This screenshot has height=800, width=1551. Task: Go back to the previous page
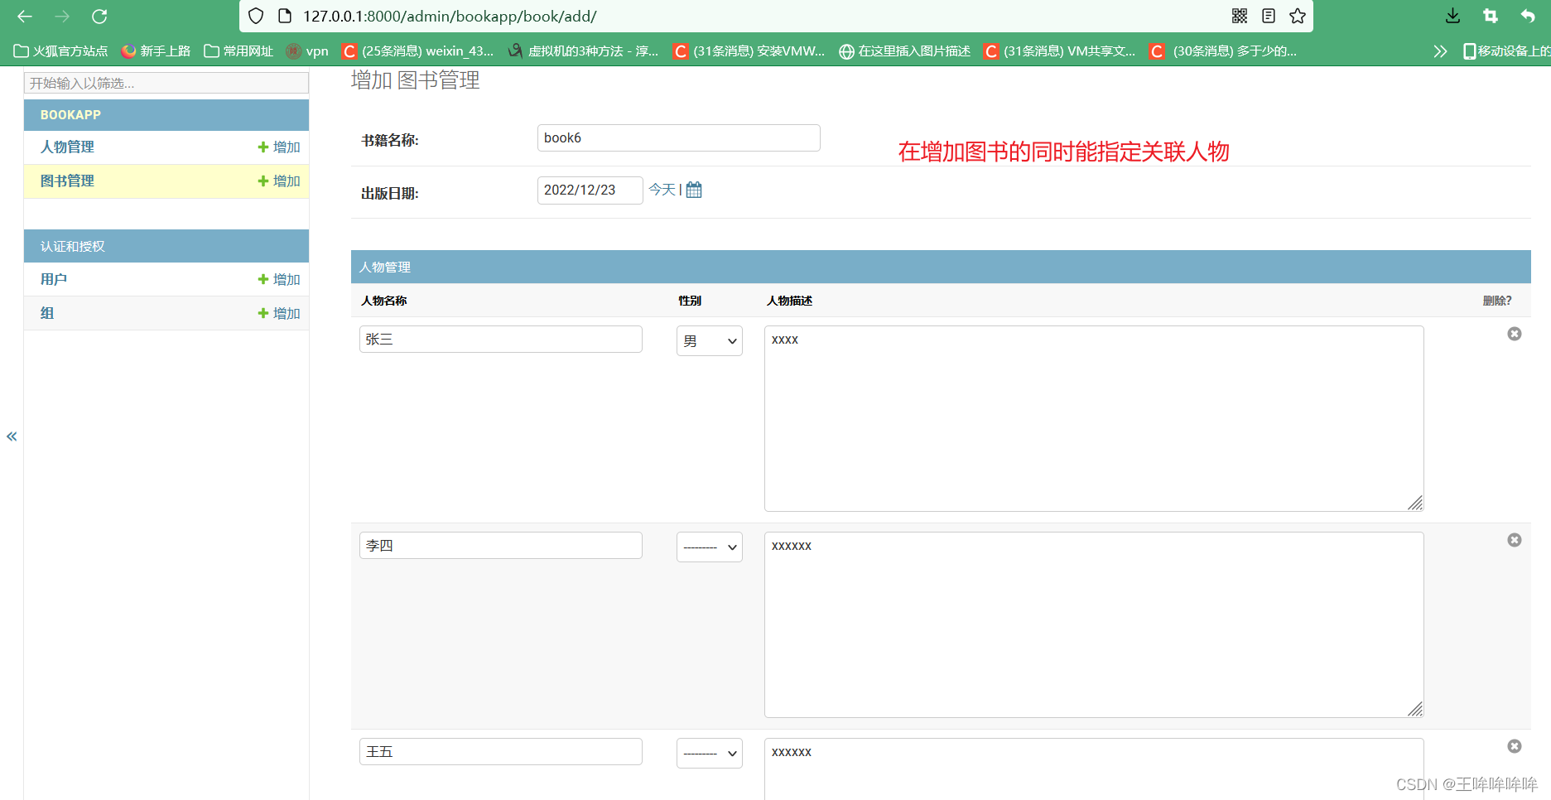tap(25, 16)
